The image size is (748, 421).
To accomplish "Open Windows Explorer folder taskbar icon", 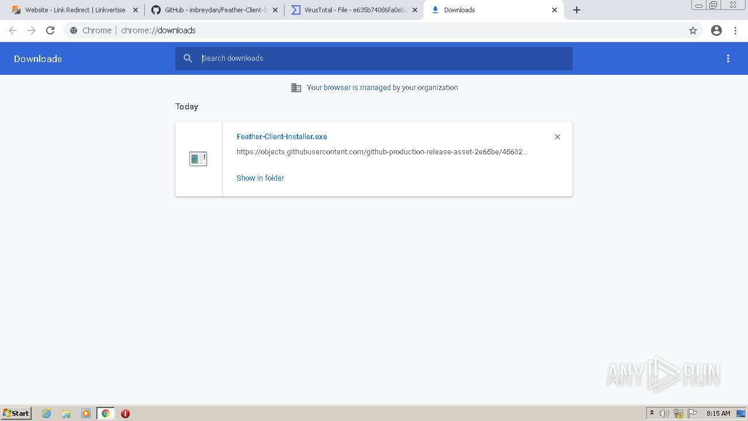I will 66,413.
